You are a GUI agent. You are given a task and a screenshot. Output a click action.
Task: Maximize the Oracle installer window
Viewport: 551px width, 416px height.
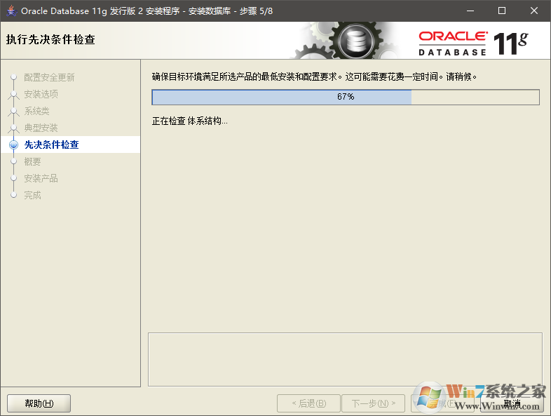502,11
